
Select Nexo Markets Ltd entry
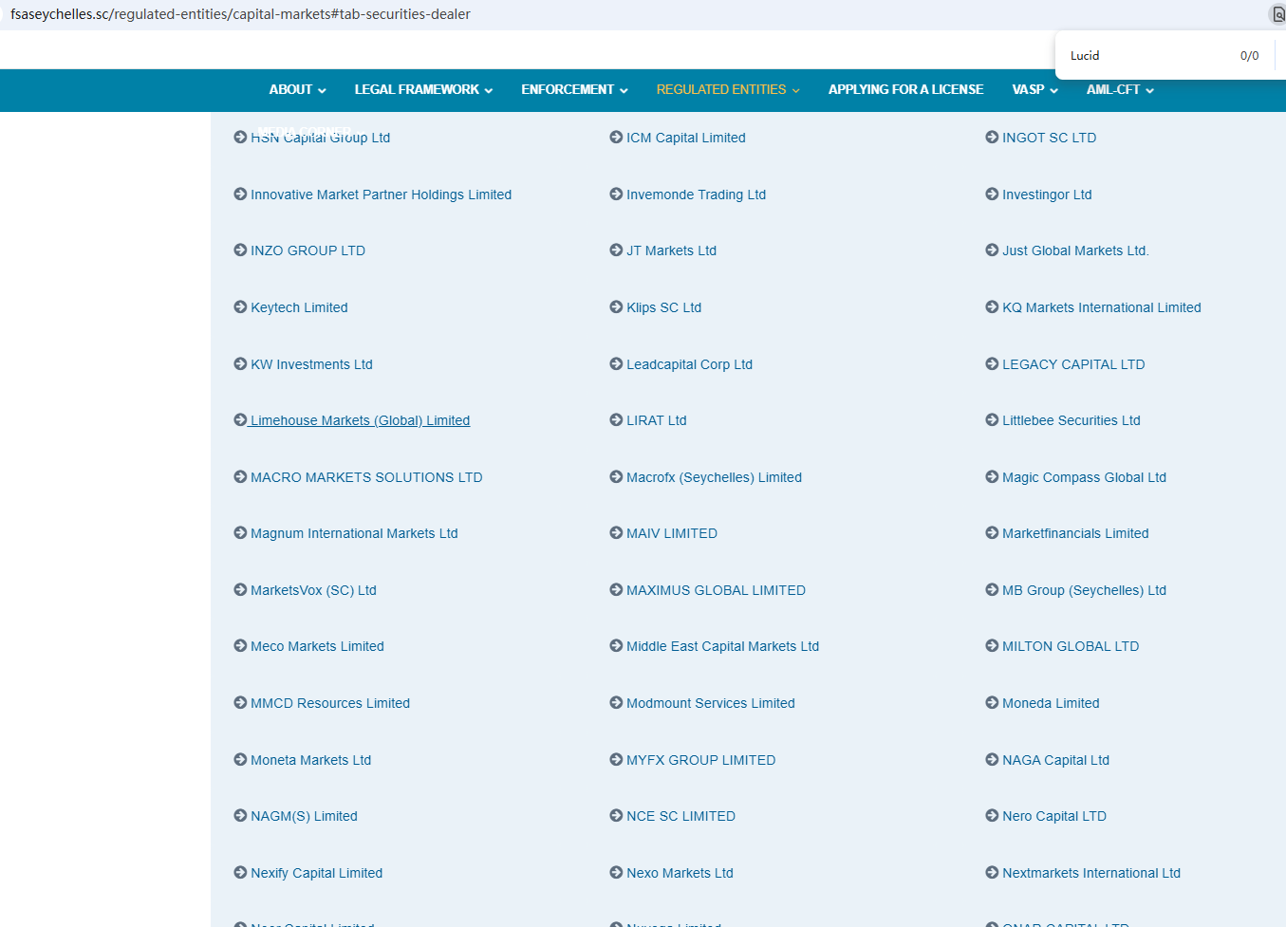(x=680, y=873)
